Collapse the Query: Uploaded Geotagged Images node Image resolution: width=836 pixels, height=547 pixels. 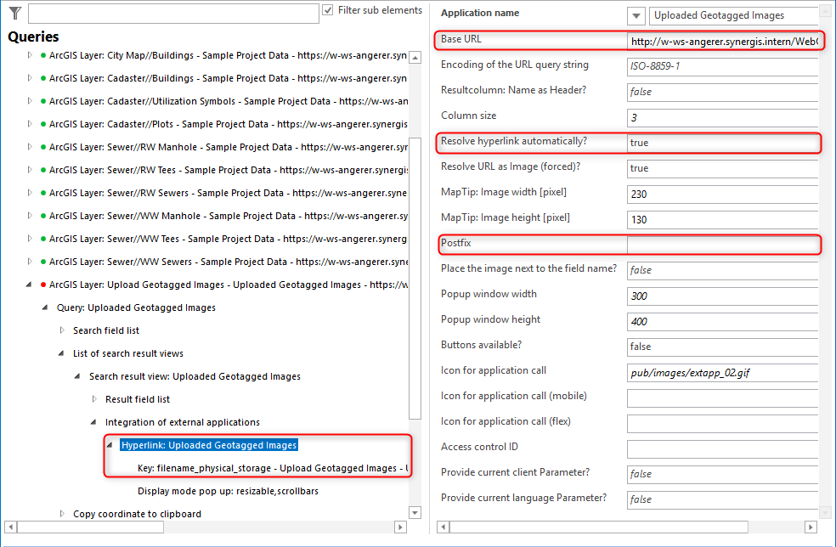point(45,307)
